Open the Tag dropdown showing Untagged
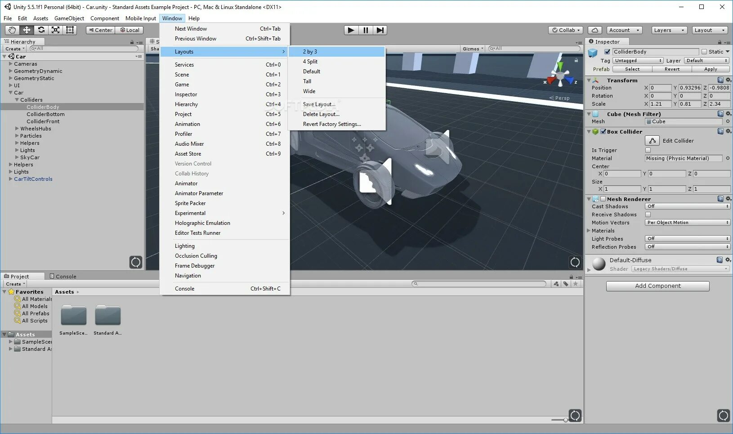The image size is (733, 434). [x=638, y=61]
